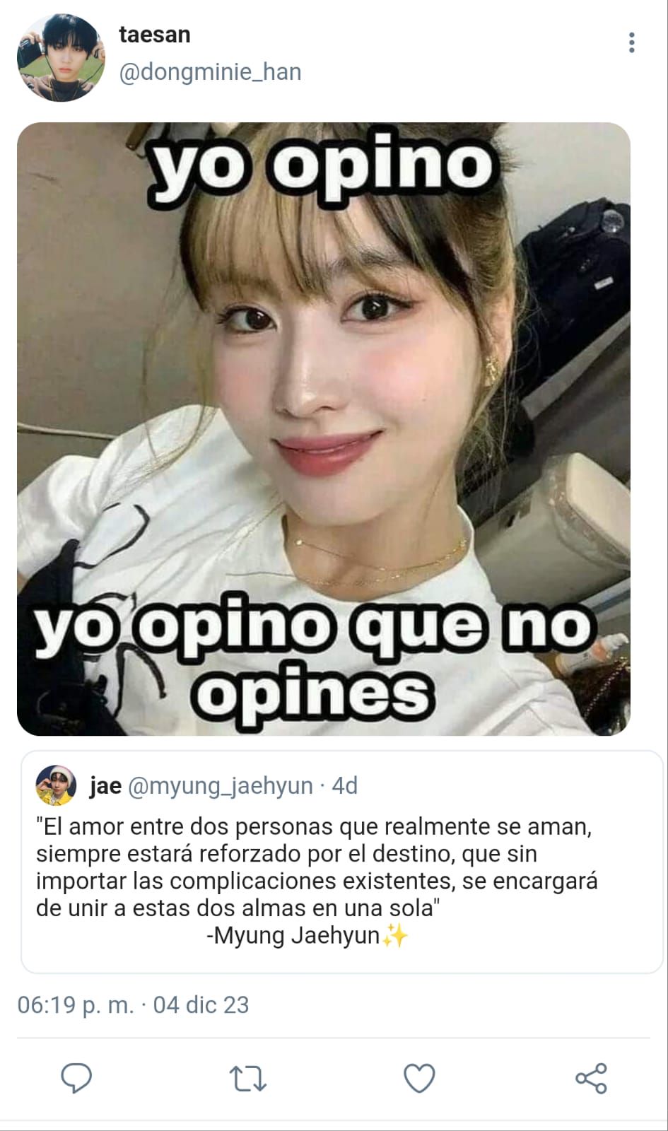The height and width of the screenshot is (1131, 668).
Task: Click the 06:19 p. m. post time
Action: point(76,1005)
